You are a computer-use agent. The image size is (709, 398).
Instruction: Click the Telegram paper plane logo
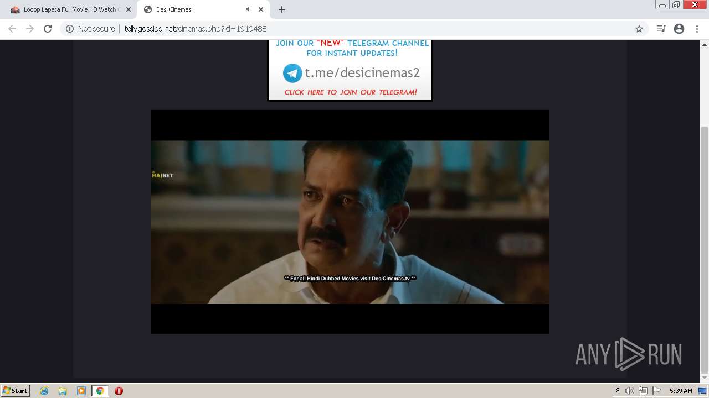pyautogui.click(x=292, y=73)
